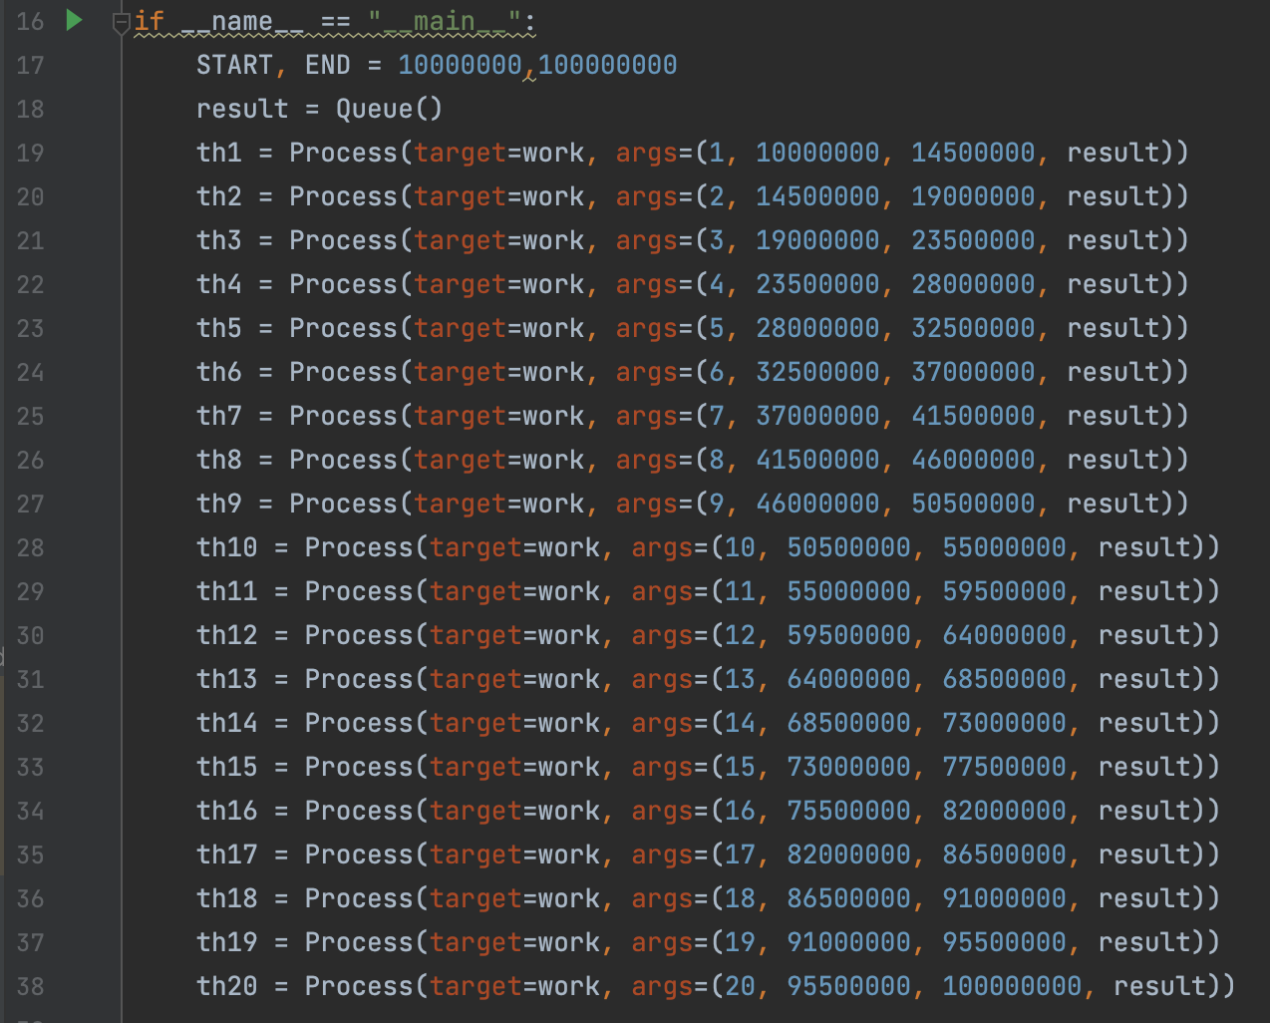Click 28000000 on the th4 line
The image size is (1270, 1023).
tap(973, 285)
